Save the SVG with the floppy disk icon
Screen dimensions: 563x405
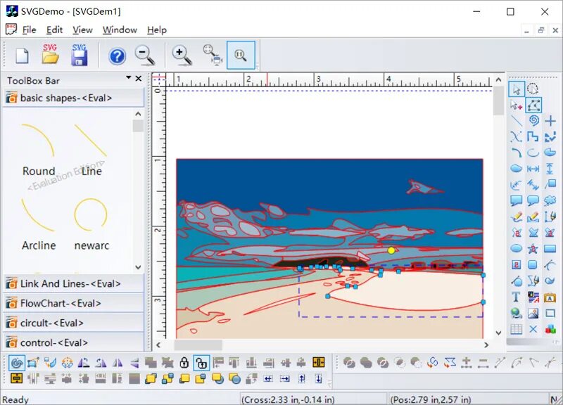pyautogui.click(x=79, y=55)
